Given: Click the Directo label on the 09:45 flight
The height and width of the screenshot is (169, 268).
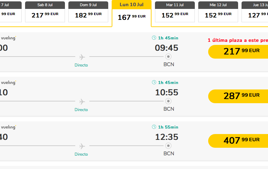Looking at the screenshot, I should 81,65.
